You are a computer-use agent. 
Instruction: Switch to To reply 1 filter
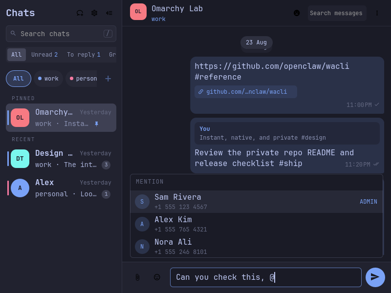point(84,55)
